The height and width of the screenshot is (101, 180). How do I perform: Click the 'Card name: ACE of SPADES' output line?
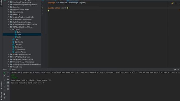(31, 80)
